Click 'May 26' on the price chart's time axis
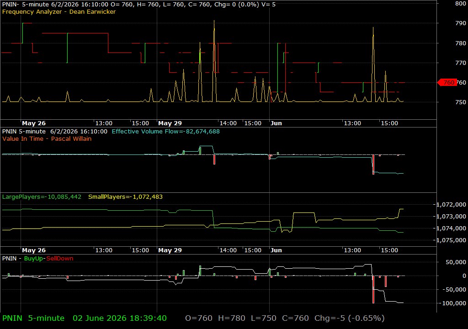Screen dimensions: 468x329 [34, 123]
